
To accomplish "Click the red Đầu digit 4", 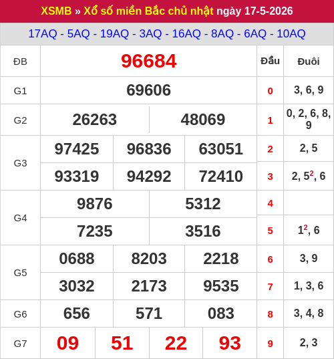I will point(270,203).
